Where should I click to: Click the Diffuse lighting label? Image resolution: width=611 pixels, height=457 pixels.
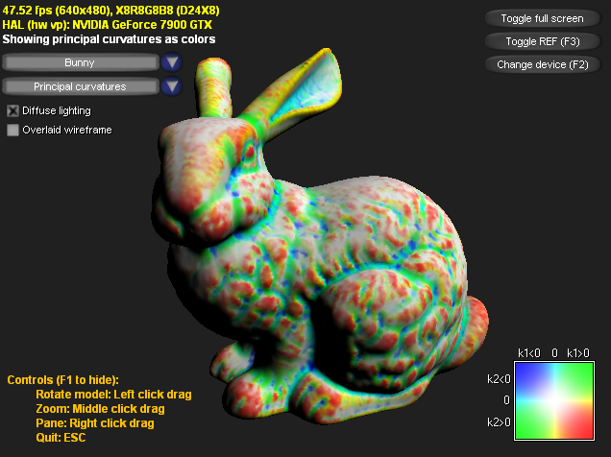click(57, 111)
